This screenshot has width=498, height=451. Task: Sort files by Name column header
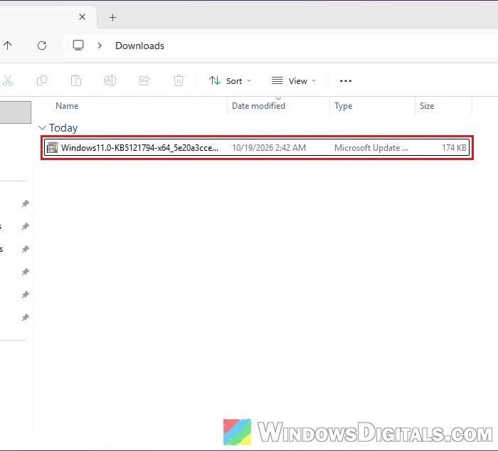point(67,106)
